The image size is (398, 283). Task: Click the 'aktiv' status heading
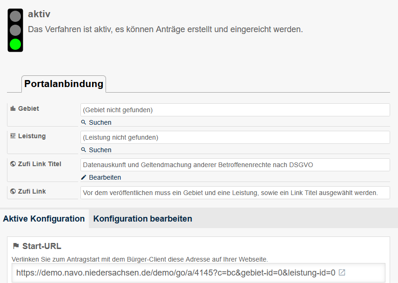[x=39, y=14]
